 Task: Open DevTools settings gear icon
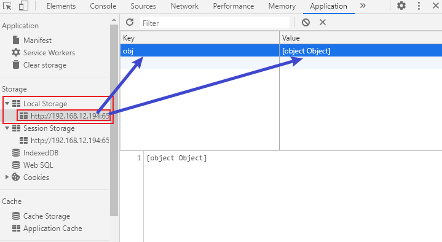pos(401,6)
